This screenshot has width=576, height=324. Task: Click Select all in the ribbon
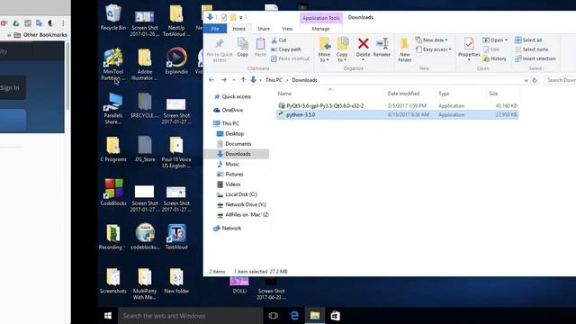pyautogui.click(x=528, y=40)
